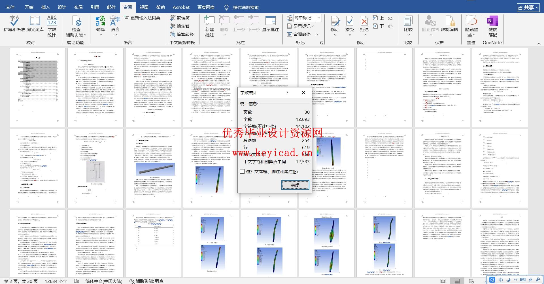This screenshot has width=544, height=284.
Task: Click the Help (帮助) tab
Action: click(x=160, y=7)
